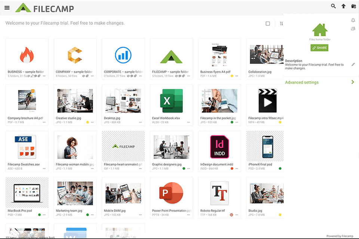Open the Filecamp-heart-animated.gif thumbnail
Image resolution: width=359 pixels, height=239 pixels.
(123, 146)
